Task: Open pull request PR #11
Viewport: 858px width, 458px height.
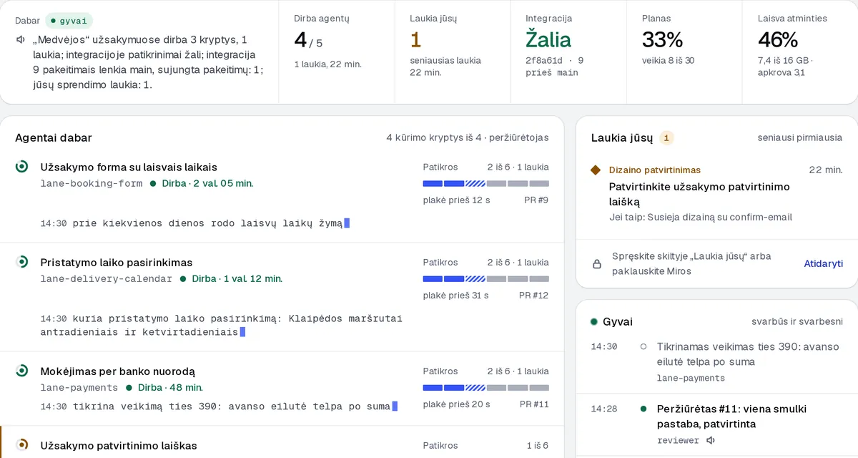Action: pyautogui.click(x=534, y=404)
